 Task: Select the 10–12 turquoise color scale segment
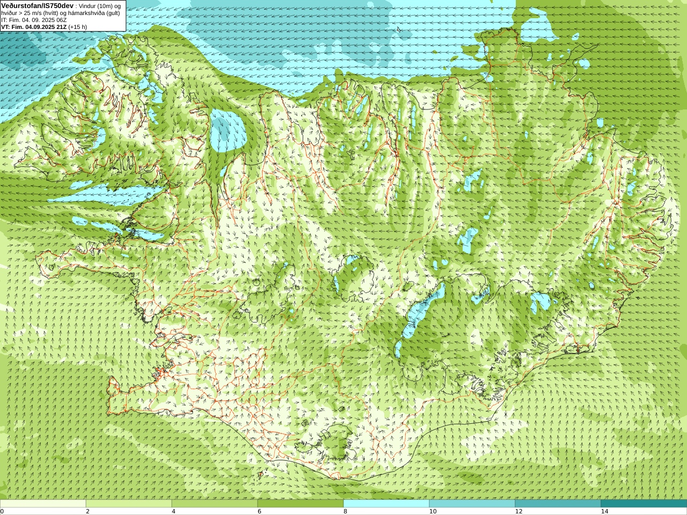pos(472,504)
